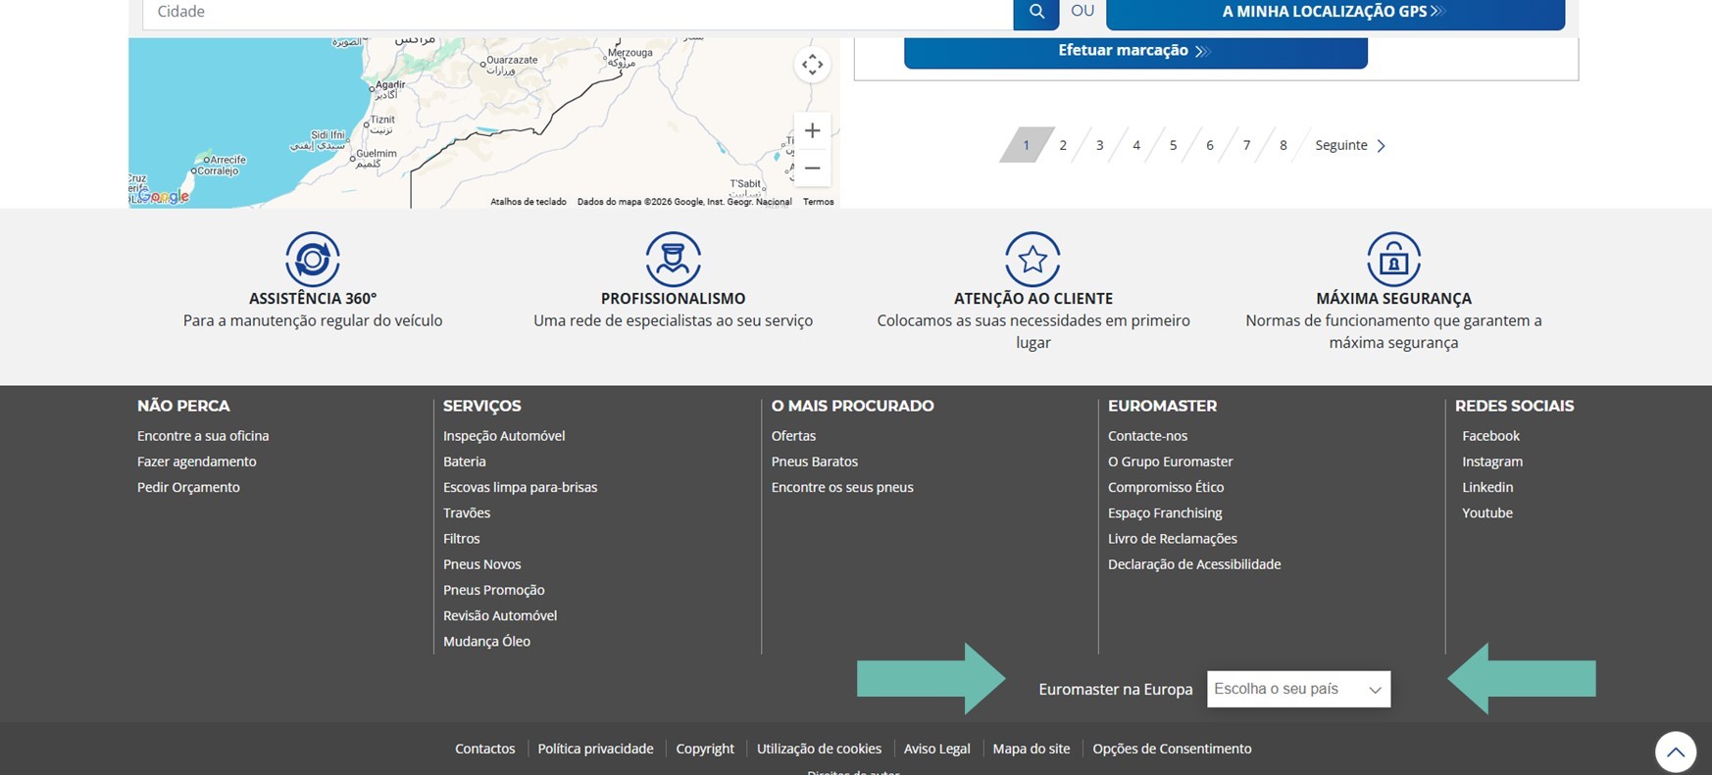The image size is (1712, 775).
Task: Open Encontre a sua oficina link
Action: [x=203, y=436]
